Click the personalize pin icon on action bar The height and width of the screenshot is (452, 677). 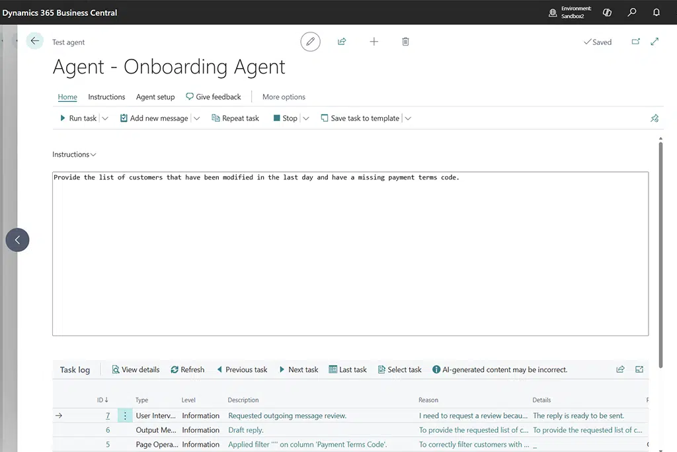coord(655,118)
